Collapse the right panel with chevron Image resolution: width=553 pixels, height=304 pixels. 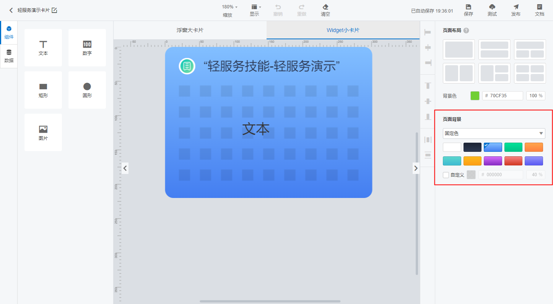pyautogui.click(x=416, y=167)
